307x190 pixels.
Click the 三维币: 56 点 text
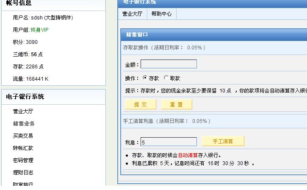[28, 54]
